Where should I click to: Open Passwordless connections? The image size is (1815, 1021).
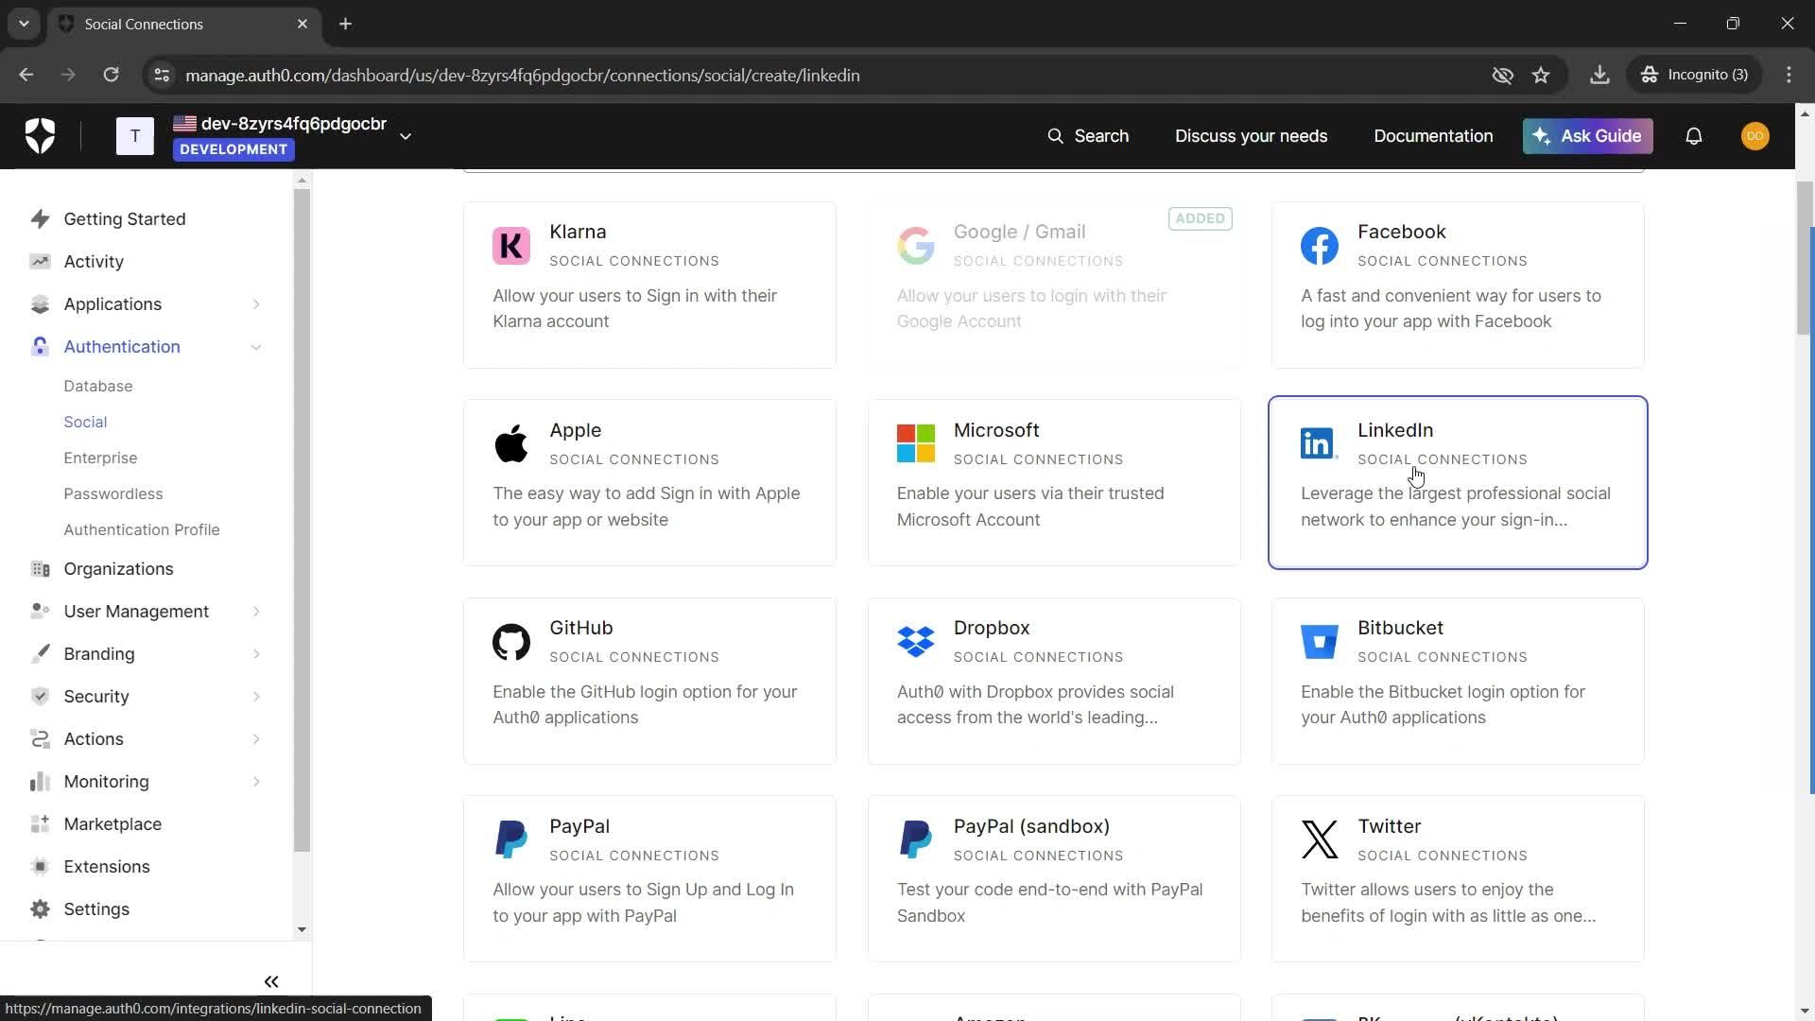(113, 494)
